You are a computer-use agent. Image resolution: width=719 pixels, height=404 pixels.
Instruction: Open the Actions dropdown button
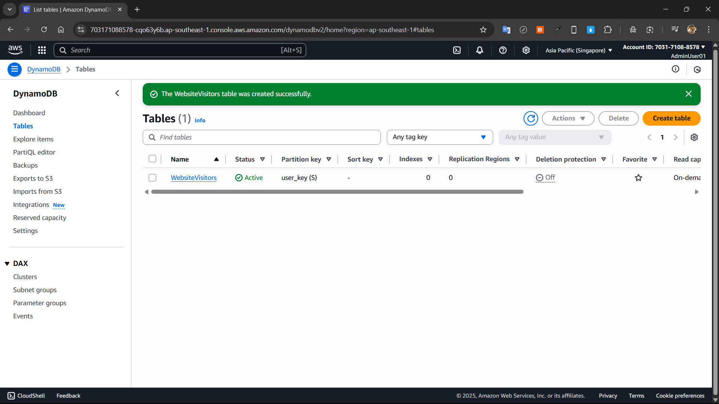click(x=568, y=118)
